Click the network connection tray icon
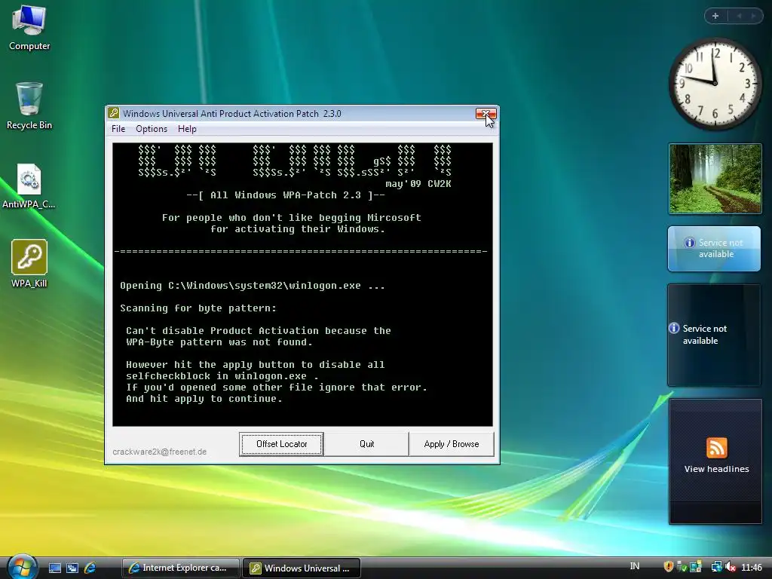Screen dimensions: 772x579 click(x=716, y=567)
